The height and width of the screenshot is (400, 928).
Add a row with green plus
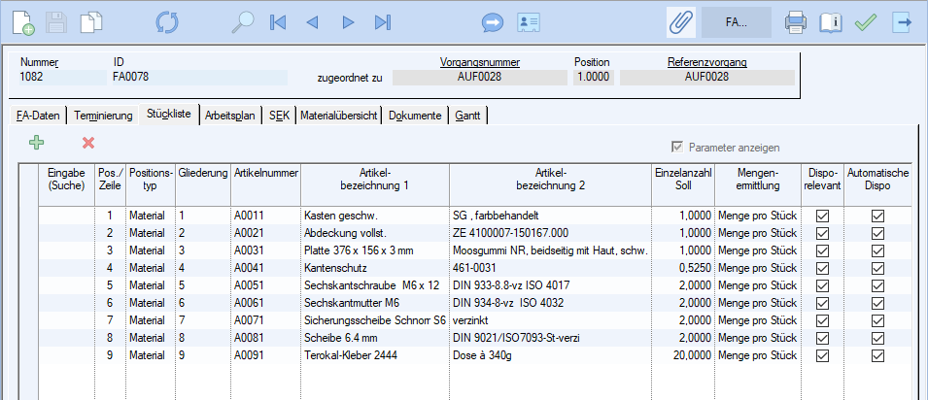pyautogui.click(x=37, y=143)
